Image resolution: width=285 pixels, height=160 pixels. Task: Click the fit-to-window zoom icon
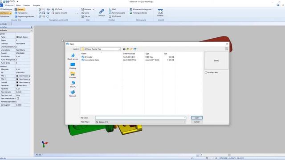(x=44, y=13)
